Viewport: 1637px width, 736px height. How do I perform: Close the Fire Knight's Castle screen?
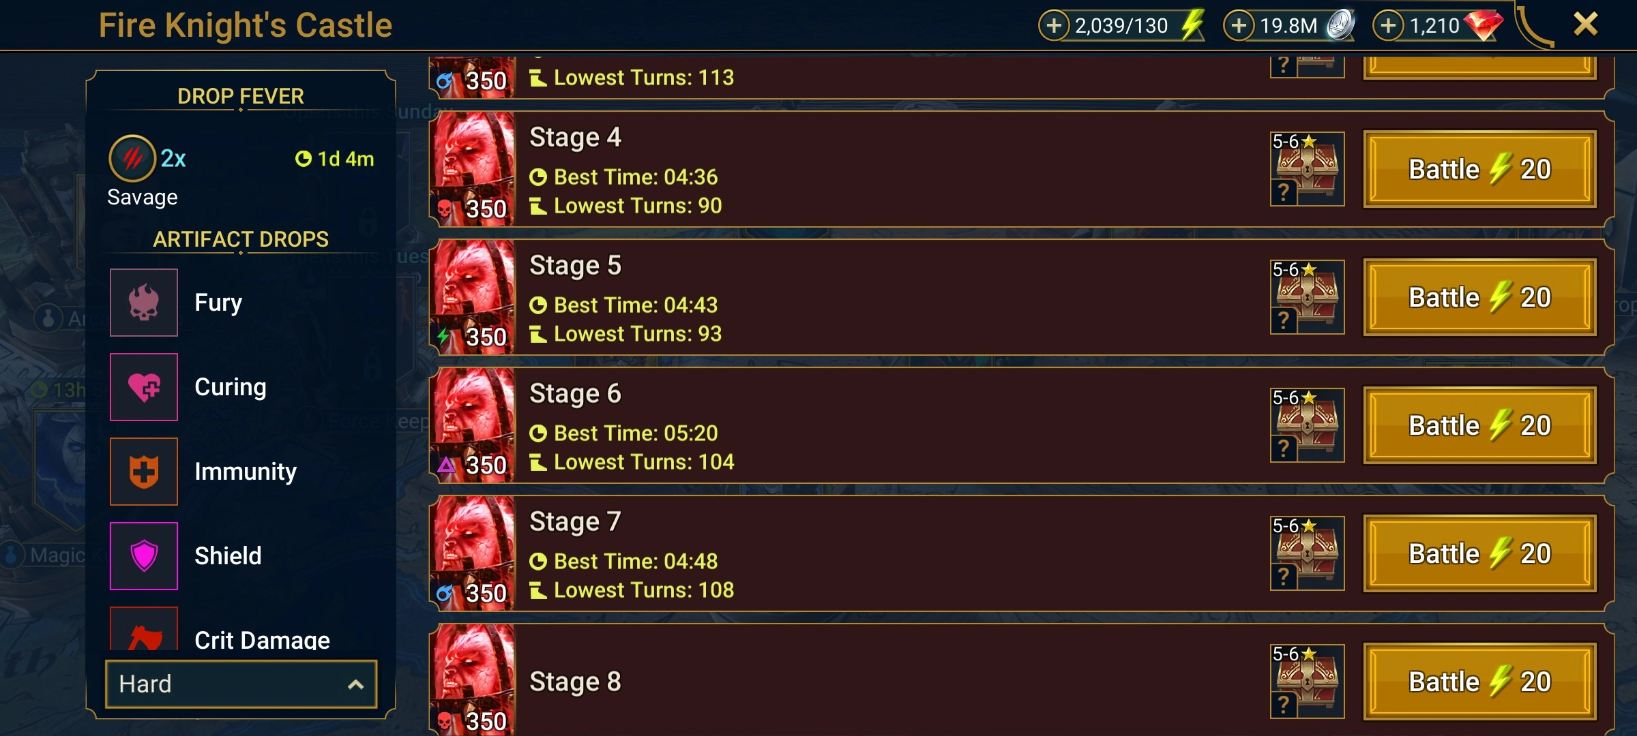pyautogui.click(x=1585, y=25)
